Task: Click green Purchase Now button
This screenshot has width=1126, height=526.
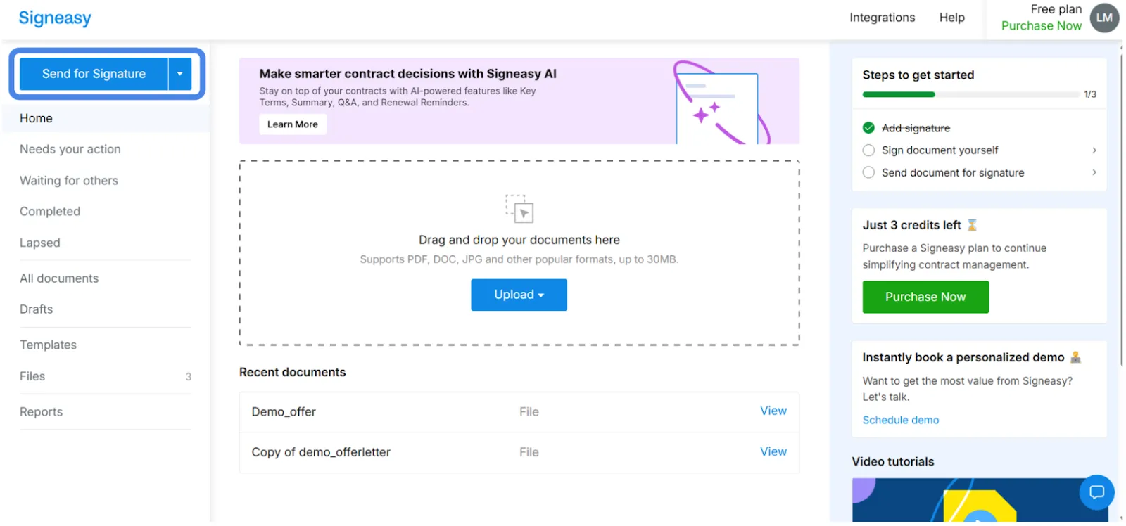Action: click(x=925, y=297)
